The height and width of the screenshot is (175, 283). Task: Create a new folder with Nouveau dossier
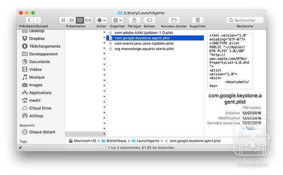(x=174, y=20)
